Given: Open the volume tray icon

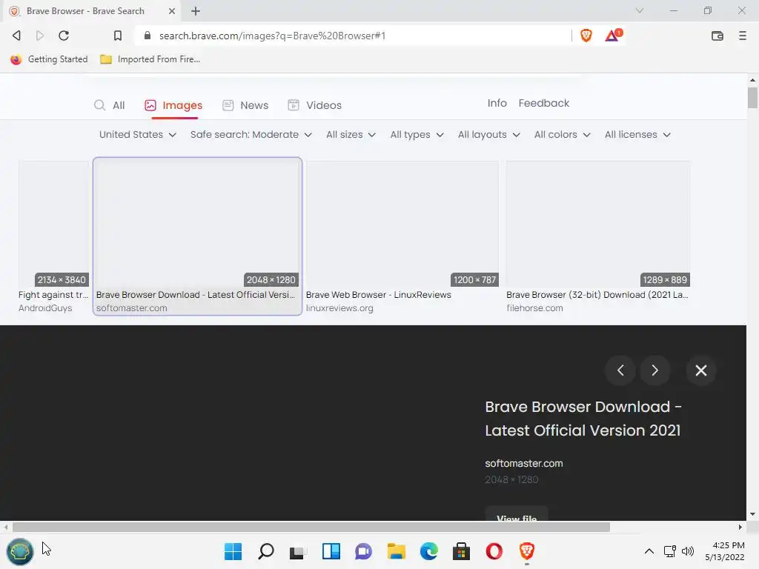Looking at the screenshot, I should [687, 551].
